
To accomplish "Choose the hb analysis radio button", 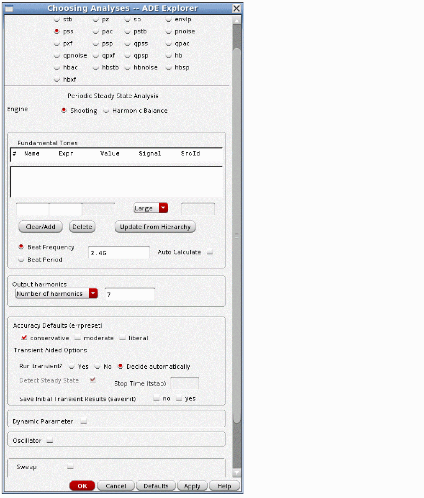I will (x=169, y=55).
